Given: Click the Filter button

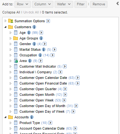Looking at the screenshot, I should coord(81,4).
